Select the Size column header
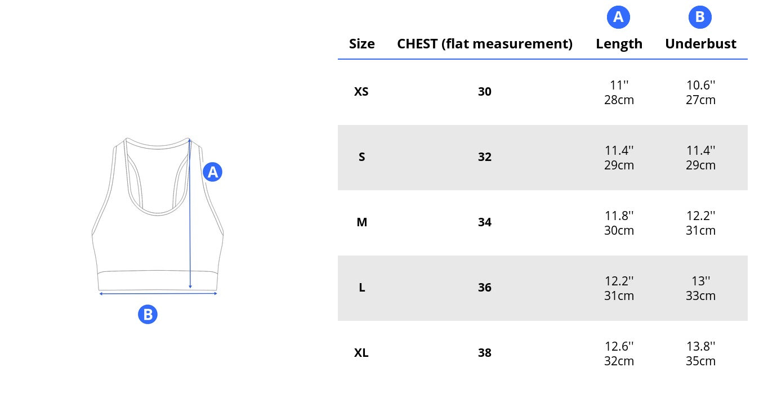The height and width of the screenshot is (394, 759). tap(361, 44)
